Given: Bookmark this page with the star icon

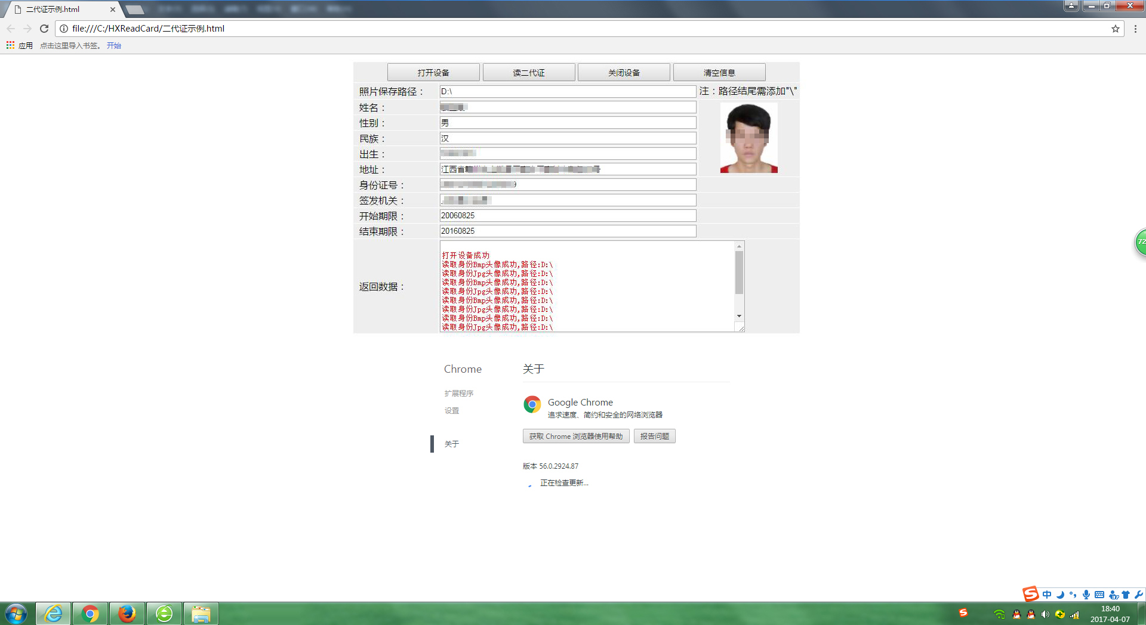Looking at the screenshot, I should 1115,29.
